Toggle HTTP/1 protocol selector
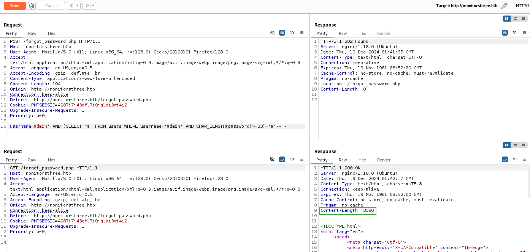 (522, 6)
